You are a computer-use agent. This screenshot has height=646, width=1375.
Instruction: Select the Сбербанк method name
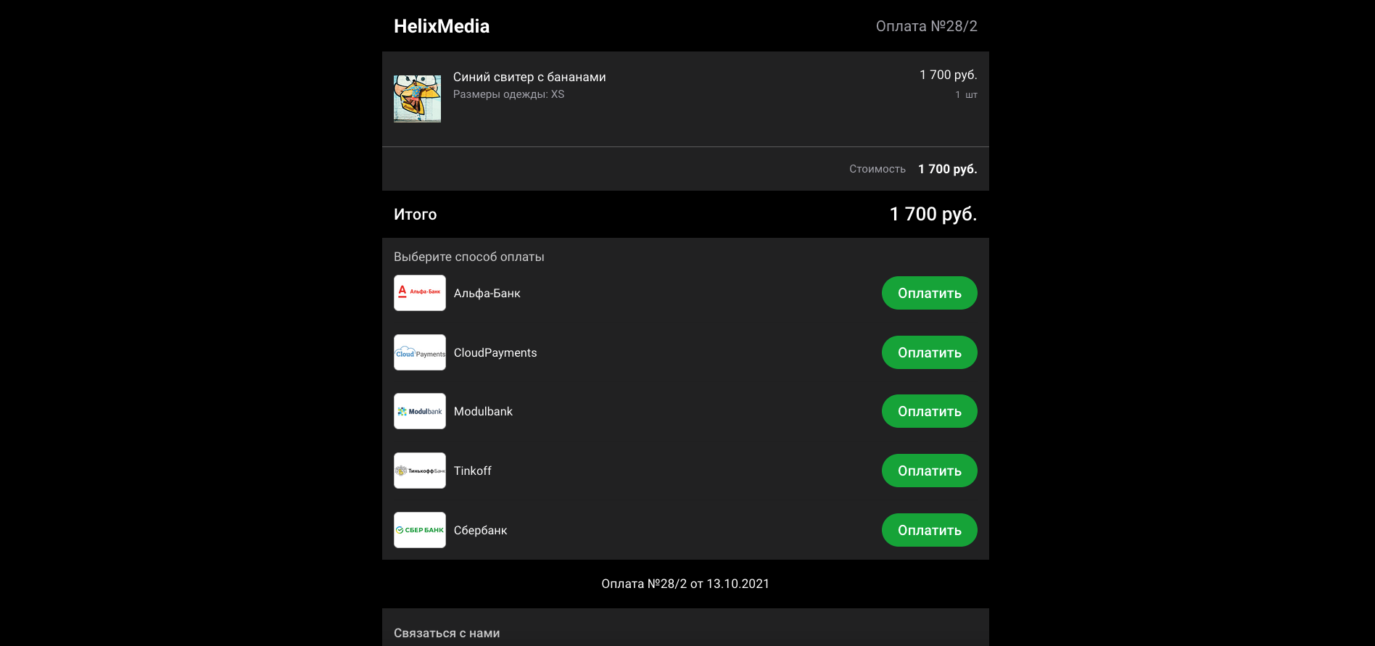point(481,531)
